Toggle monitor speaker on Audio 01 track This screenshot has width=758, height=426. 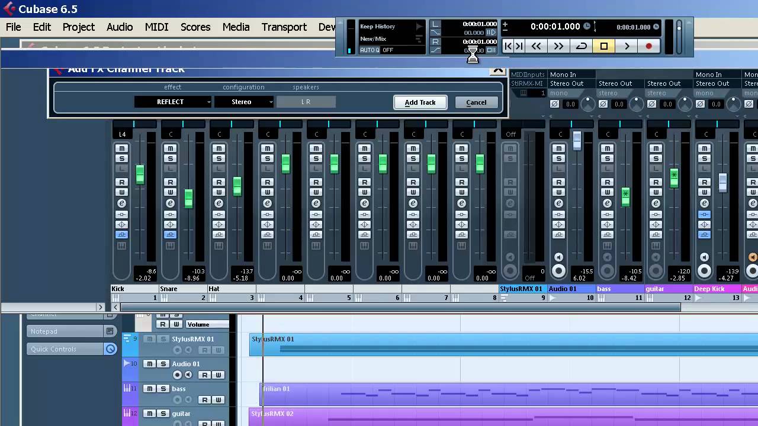coord(188,375)
